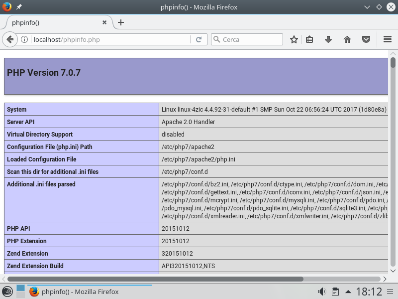Click the Virtual Directory Support label
398x299 pixels.
point(40,134)
